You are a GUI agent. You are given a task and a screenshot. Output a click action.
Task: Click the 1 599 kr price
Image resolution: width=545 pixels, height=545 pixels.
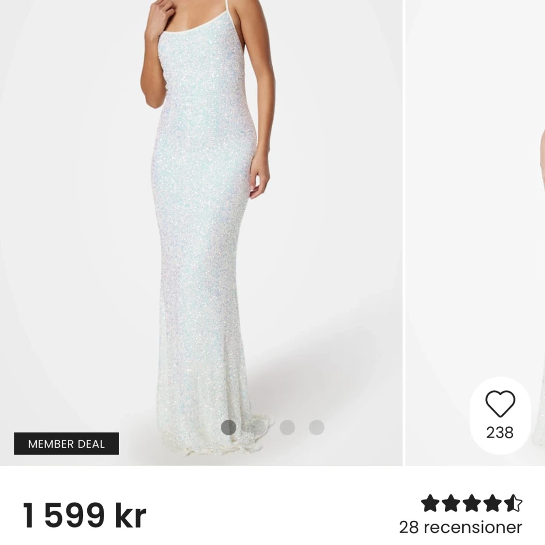84,515
